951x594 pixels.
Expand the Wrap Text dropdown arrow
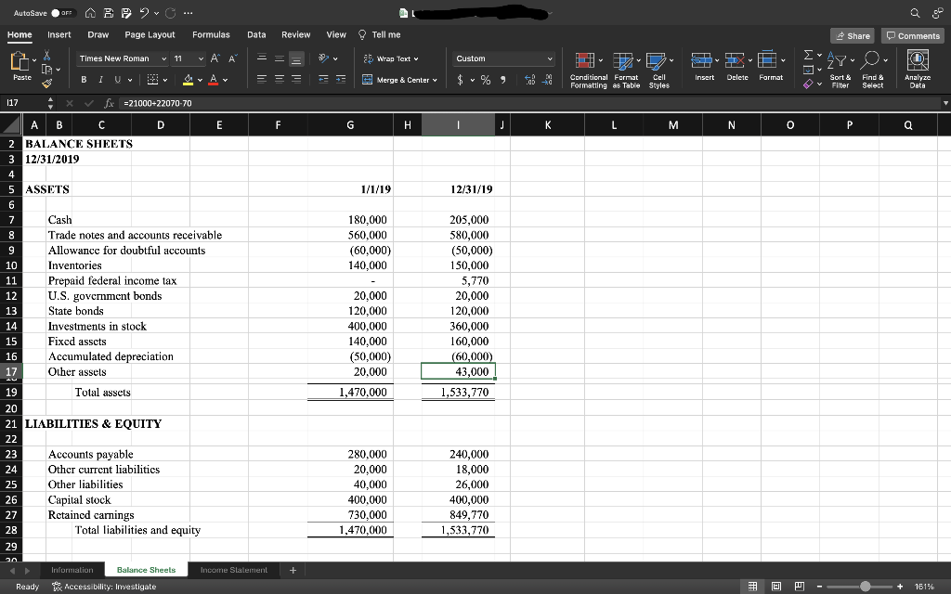pos(416,58)
